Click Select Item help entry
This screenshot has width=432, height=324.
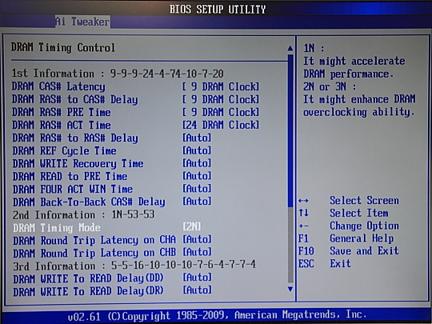(x=358, y=214)
